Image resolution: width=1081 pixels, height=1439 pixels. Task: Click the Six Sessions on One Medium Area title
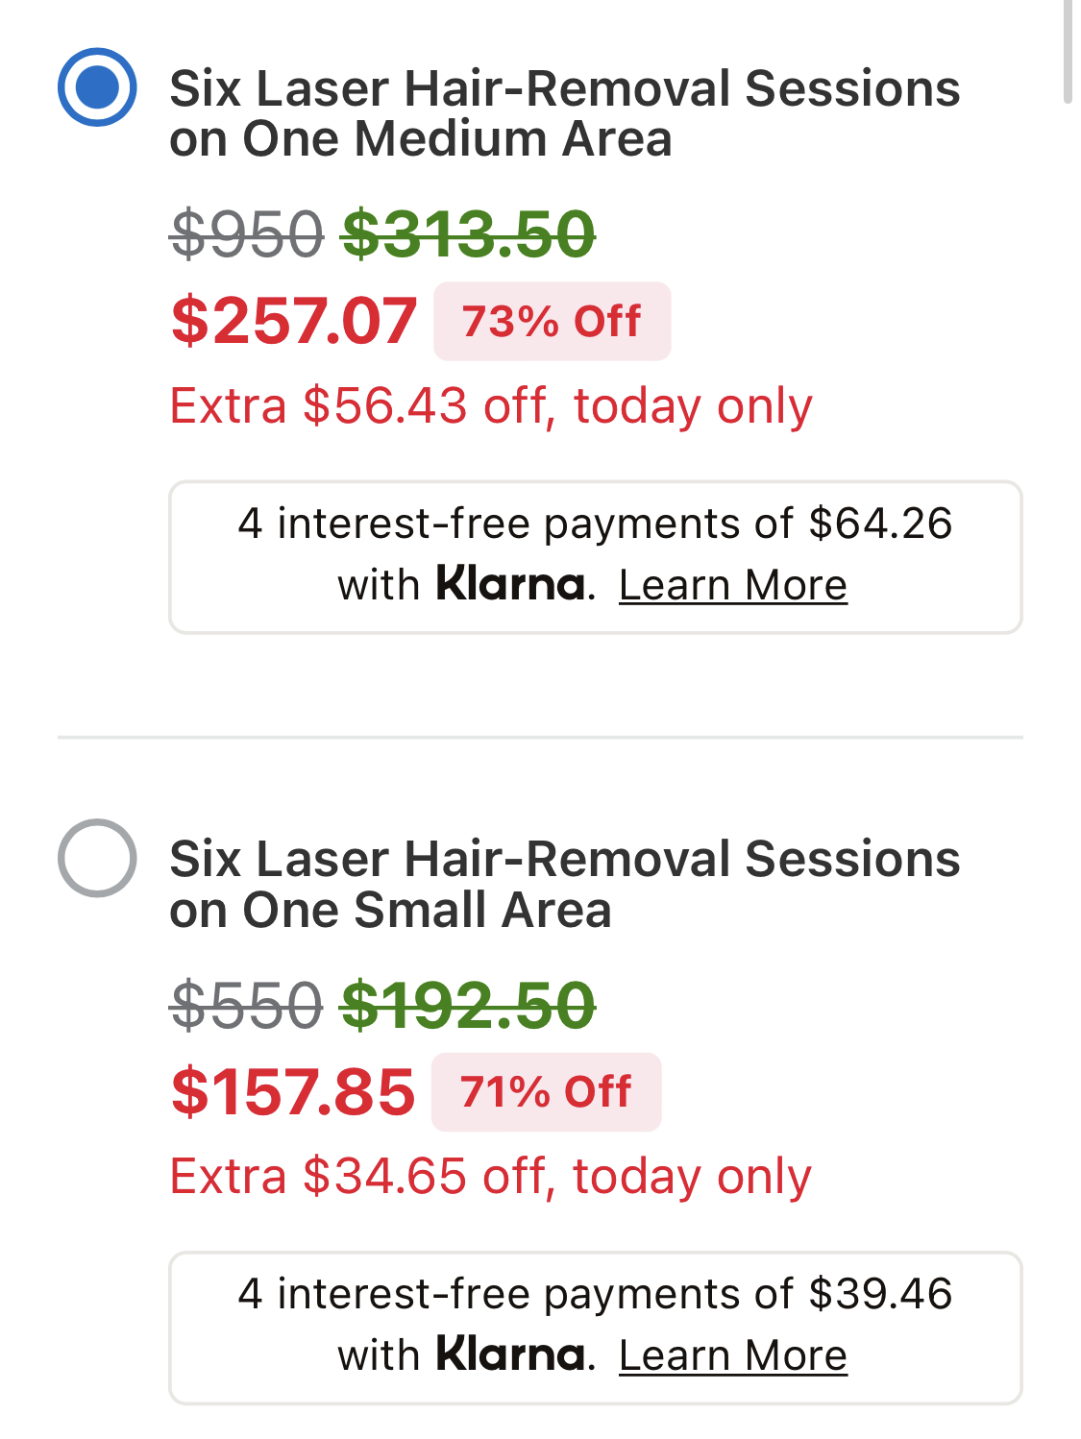pyautogui.click(x=564, y=113)
